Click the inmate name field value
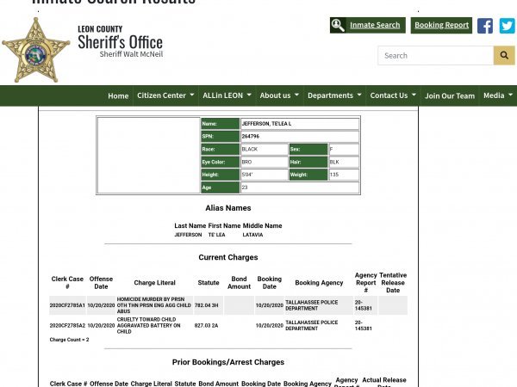 [x=298, y=124]
